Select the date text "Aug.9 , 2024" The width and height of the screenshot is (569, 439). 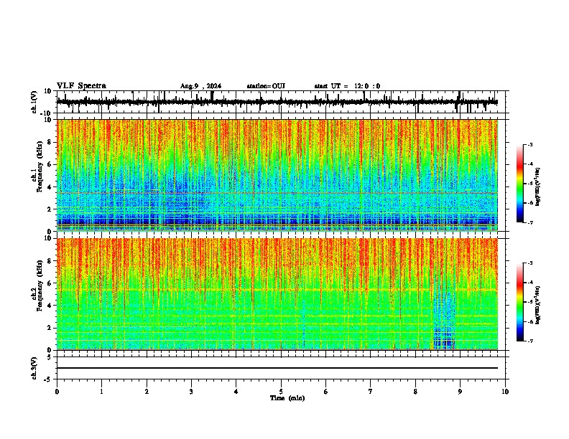point(200,86)
